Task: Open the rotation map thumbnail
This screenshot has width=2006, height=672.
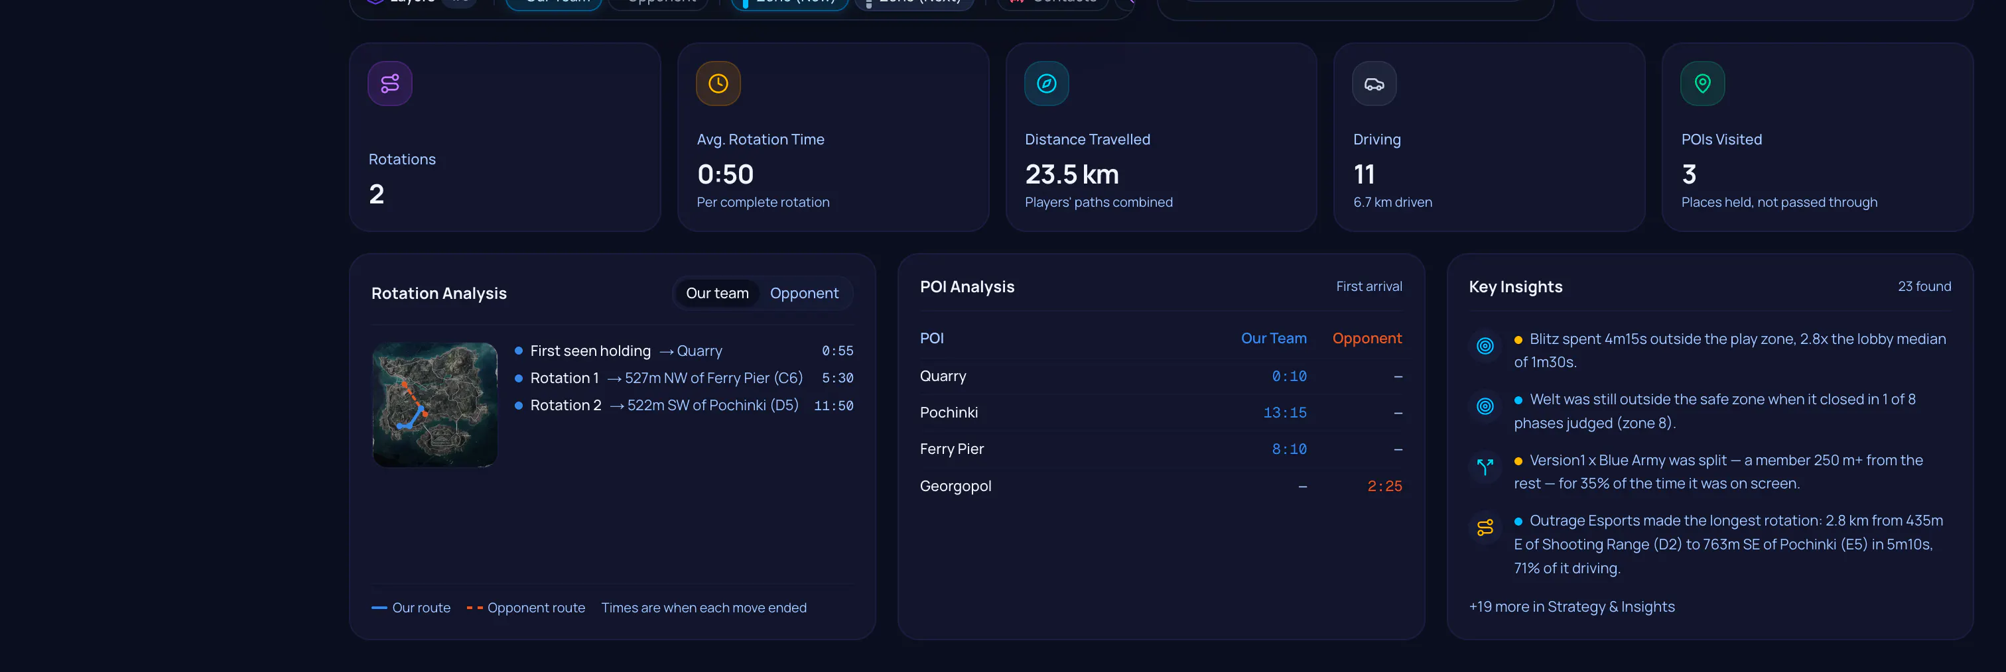Action: point(435,404)
